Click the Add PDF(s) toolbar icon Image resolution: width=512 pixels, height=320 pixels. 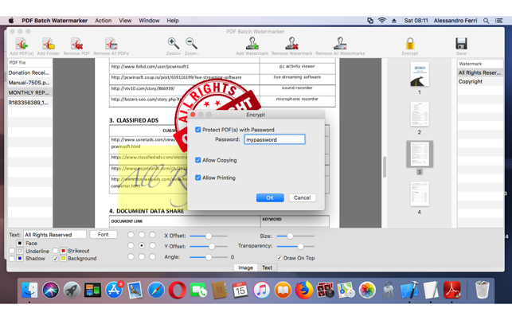21,44
